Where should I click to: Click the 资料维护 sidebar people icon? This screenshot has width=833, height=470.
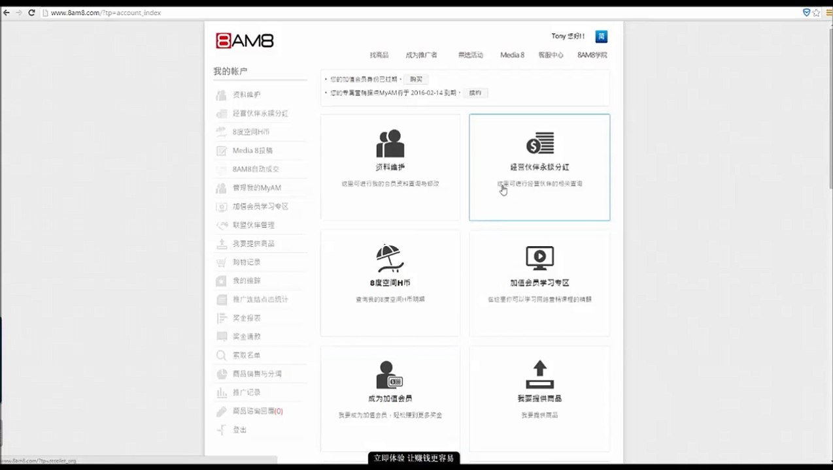tap(221, 95)
